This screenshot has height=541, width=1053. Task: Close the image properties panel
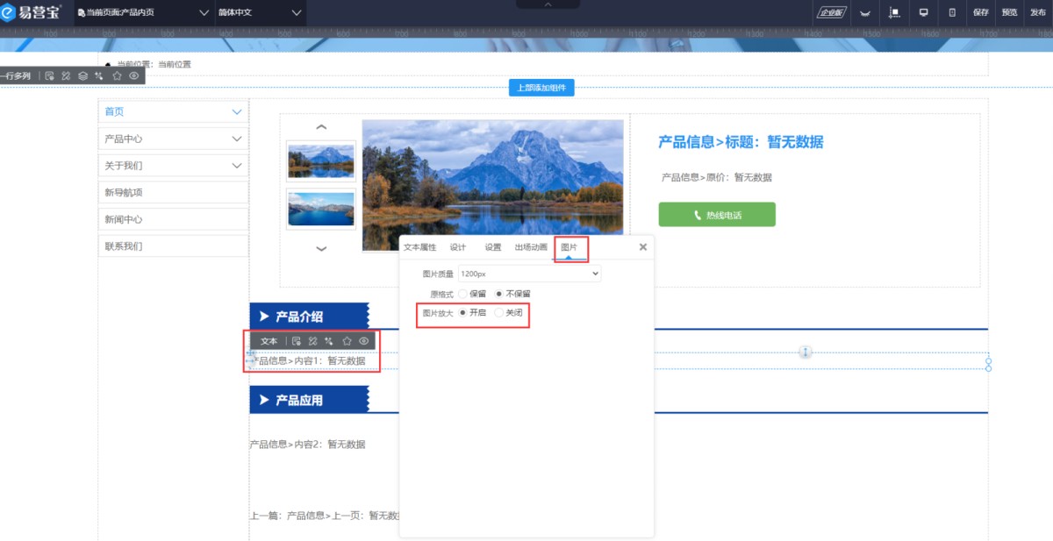pos(643,247)
